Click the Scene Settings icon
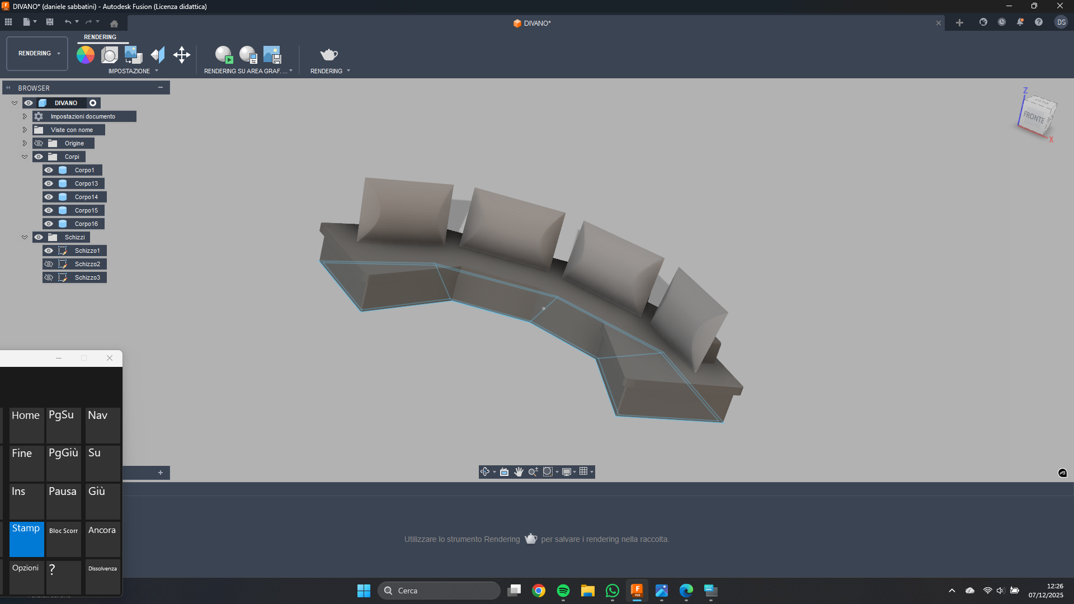This screenshot has height=604, width=1074. pyautogui.click(x=110, y=55)
